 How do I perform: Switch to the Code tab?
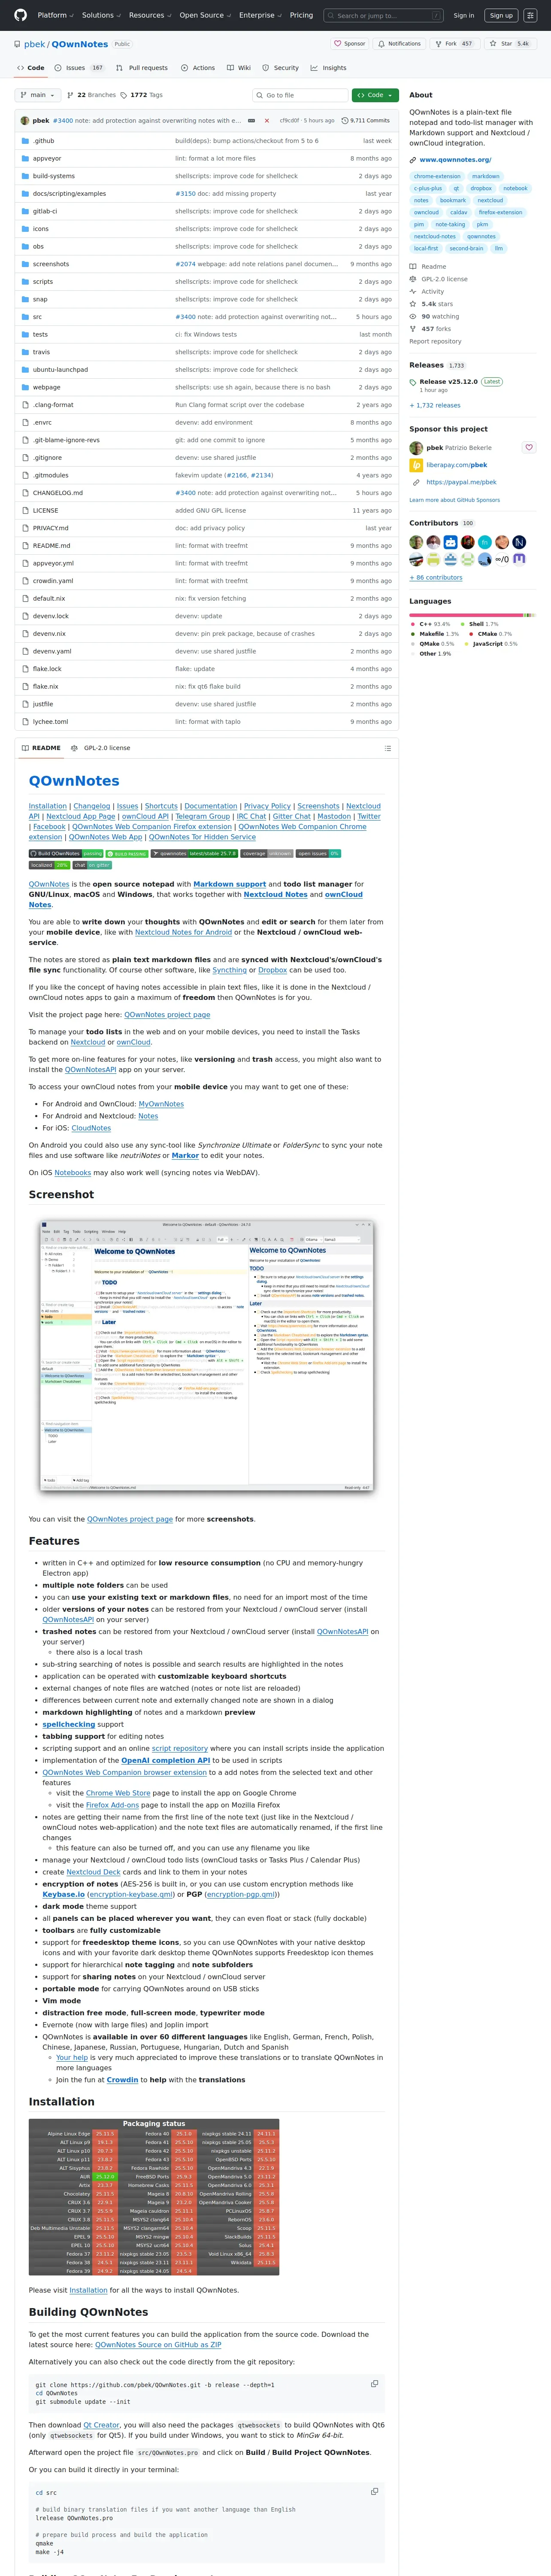coord(30,68)
